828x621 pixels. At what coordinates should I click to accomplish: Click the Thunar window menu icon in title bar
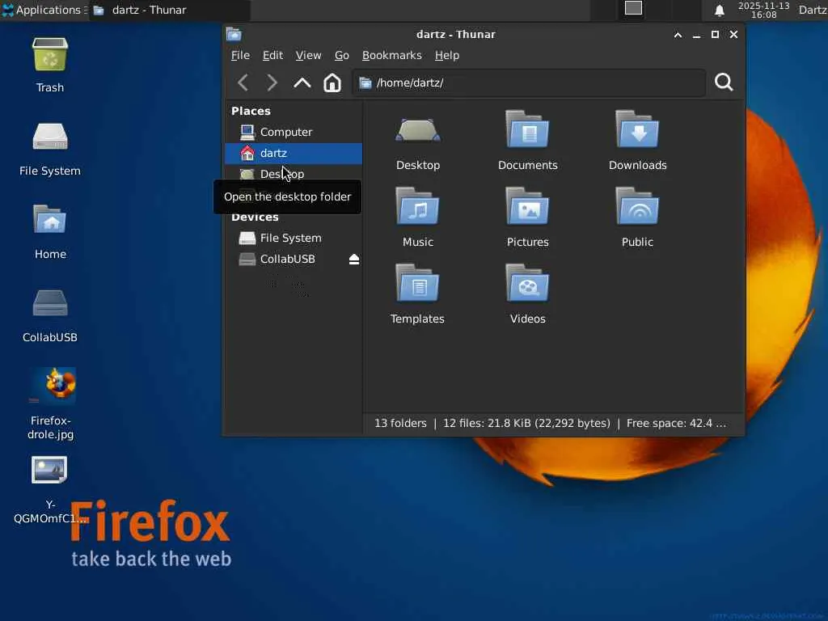234,34
